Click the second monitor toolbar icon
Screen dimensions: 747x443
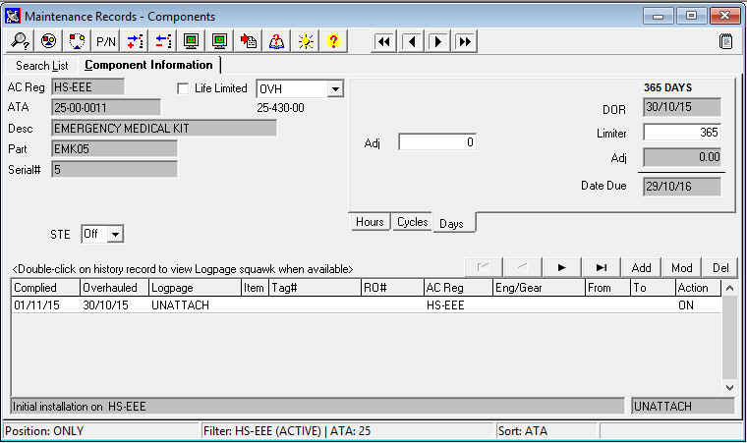click(x=219, y=41)
